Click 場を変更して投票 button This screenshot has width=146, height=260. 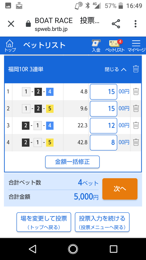point(44,222)
